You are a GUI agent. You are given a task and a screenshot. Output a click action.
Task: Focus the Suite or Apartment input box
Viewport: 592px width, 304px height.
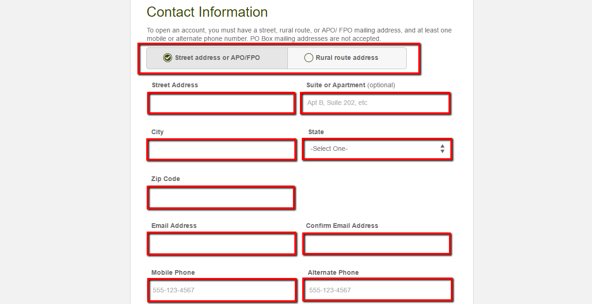pos(376,103)
